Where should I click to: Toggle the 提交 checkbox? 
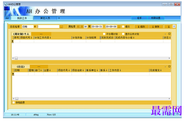[x=123, y=27]
